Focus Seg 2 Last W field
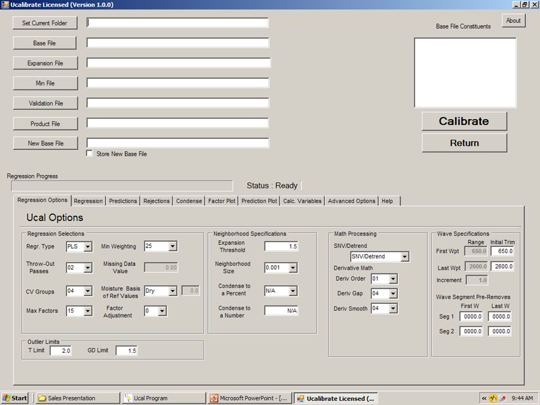This screenshot has width=540, height=405. 499,331
